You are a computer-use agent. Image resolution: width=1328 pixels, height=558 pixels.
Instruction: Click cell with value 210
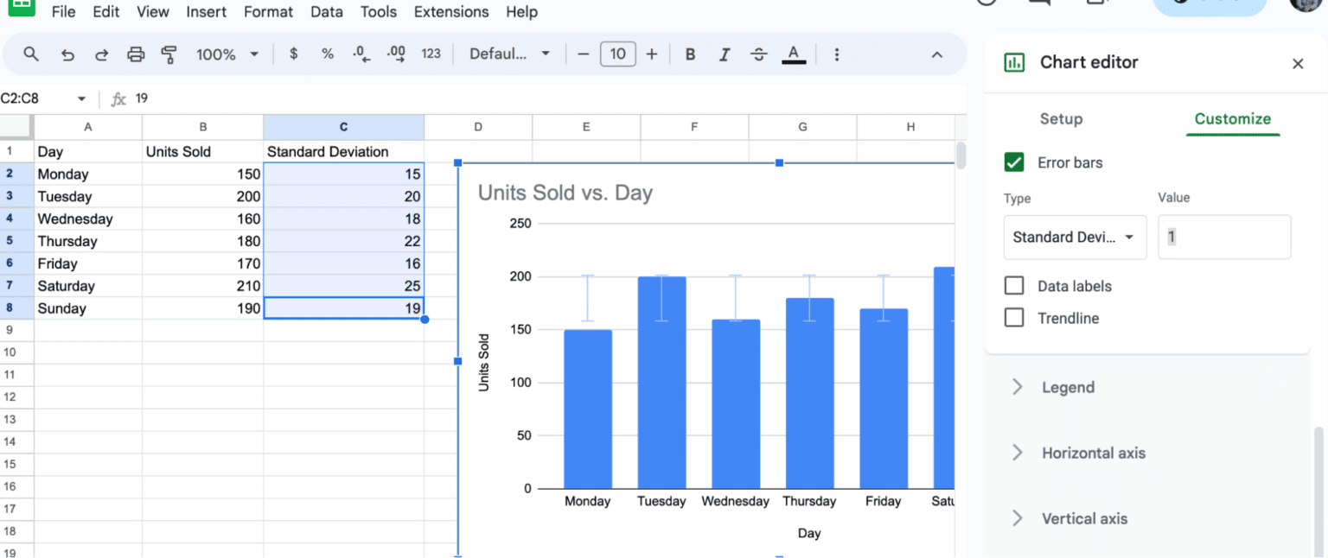click(202, 286)
